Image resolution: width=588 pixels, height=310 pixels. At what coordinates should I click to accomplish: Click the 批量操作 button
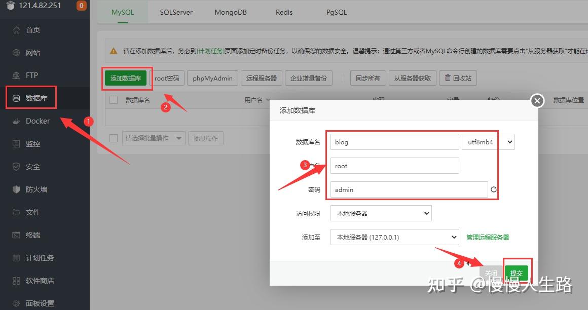click(x=205, y=138)
